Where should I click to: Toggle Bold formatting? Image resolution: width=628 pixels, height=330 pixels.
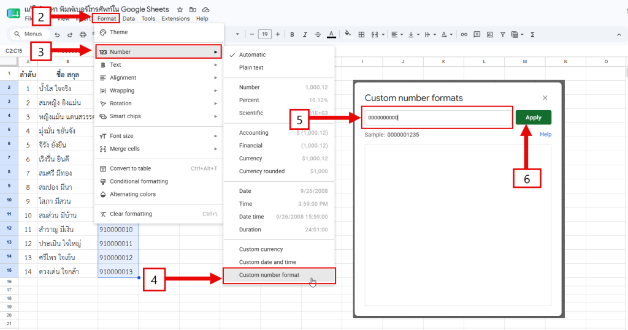coord(292,35)
